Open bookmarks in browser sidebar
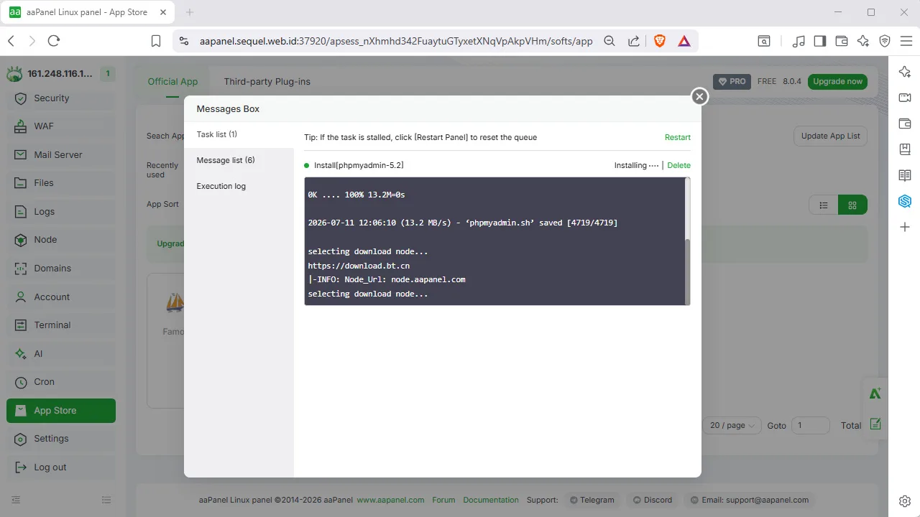This screenshot has width=920, height=517. tap(905, 149)
